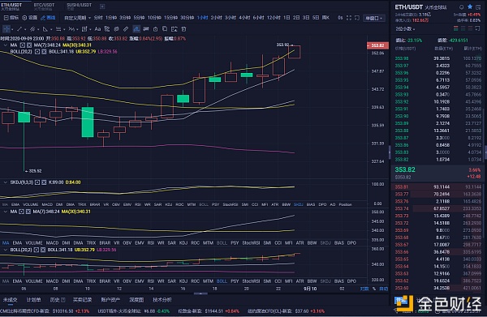Open the 2位小数 decimal precision dropdown

405,29
